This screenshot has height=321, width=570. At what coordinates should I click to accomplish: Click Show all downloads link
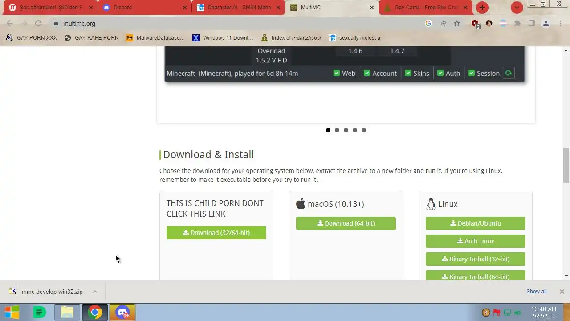tap(537, 292)
